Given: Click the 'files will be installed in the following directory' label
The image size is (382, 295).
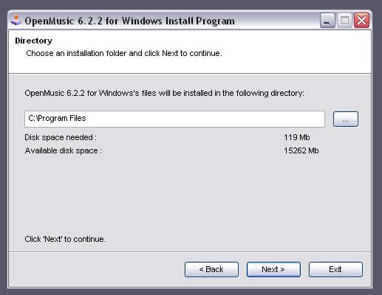Looking at the screenshot, I should [x=164, y=93].
